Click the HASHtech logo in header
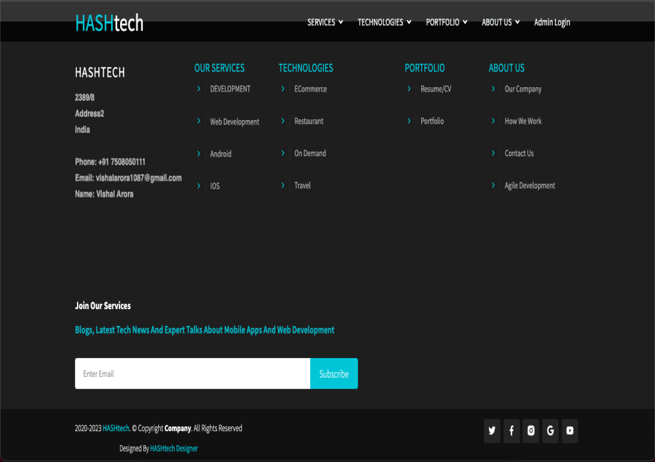The image size is (655, 462). click(x=109, y=23)
